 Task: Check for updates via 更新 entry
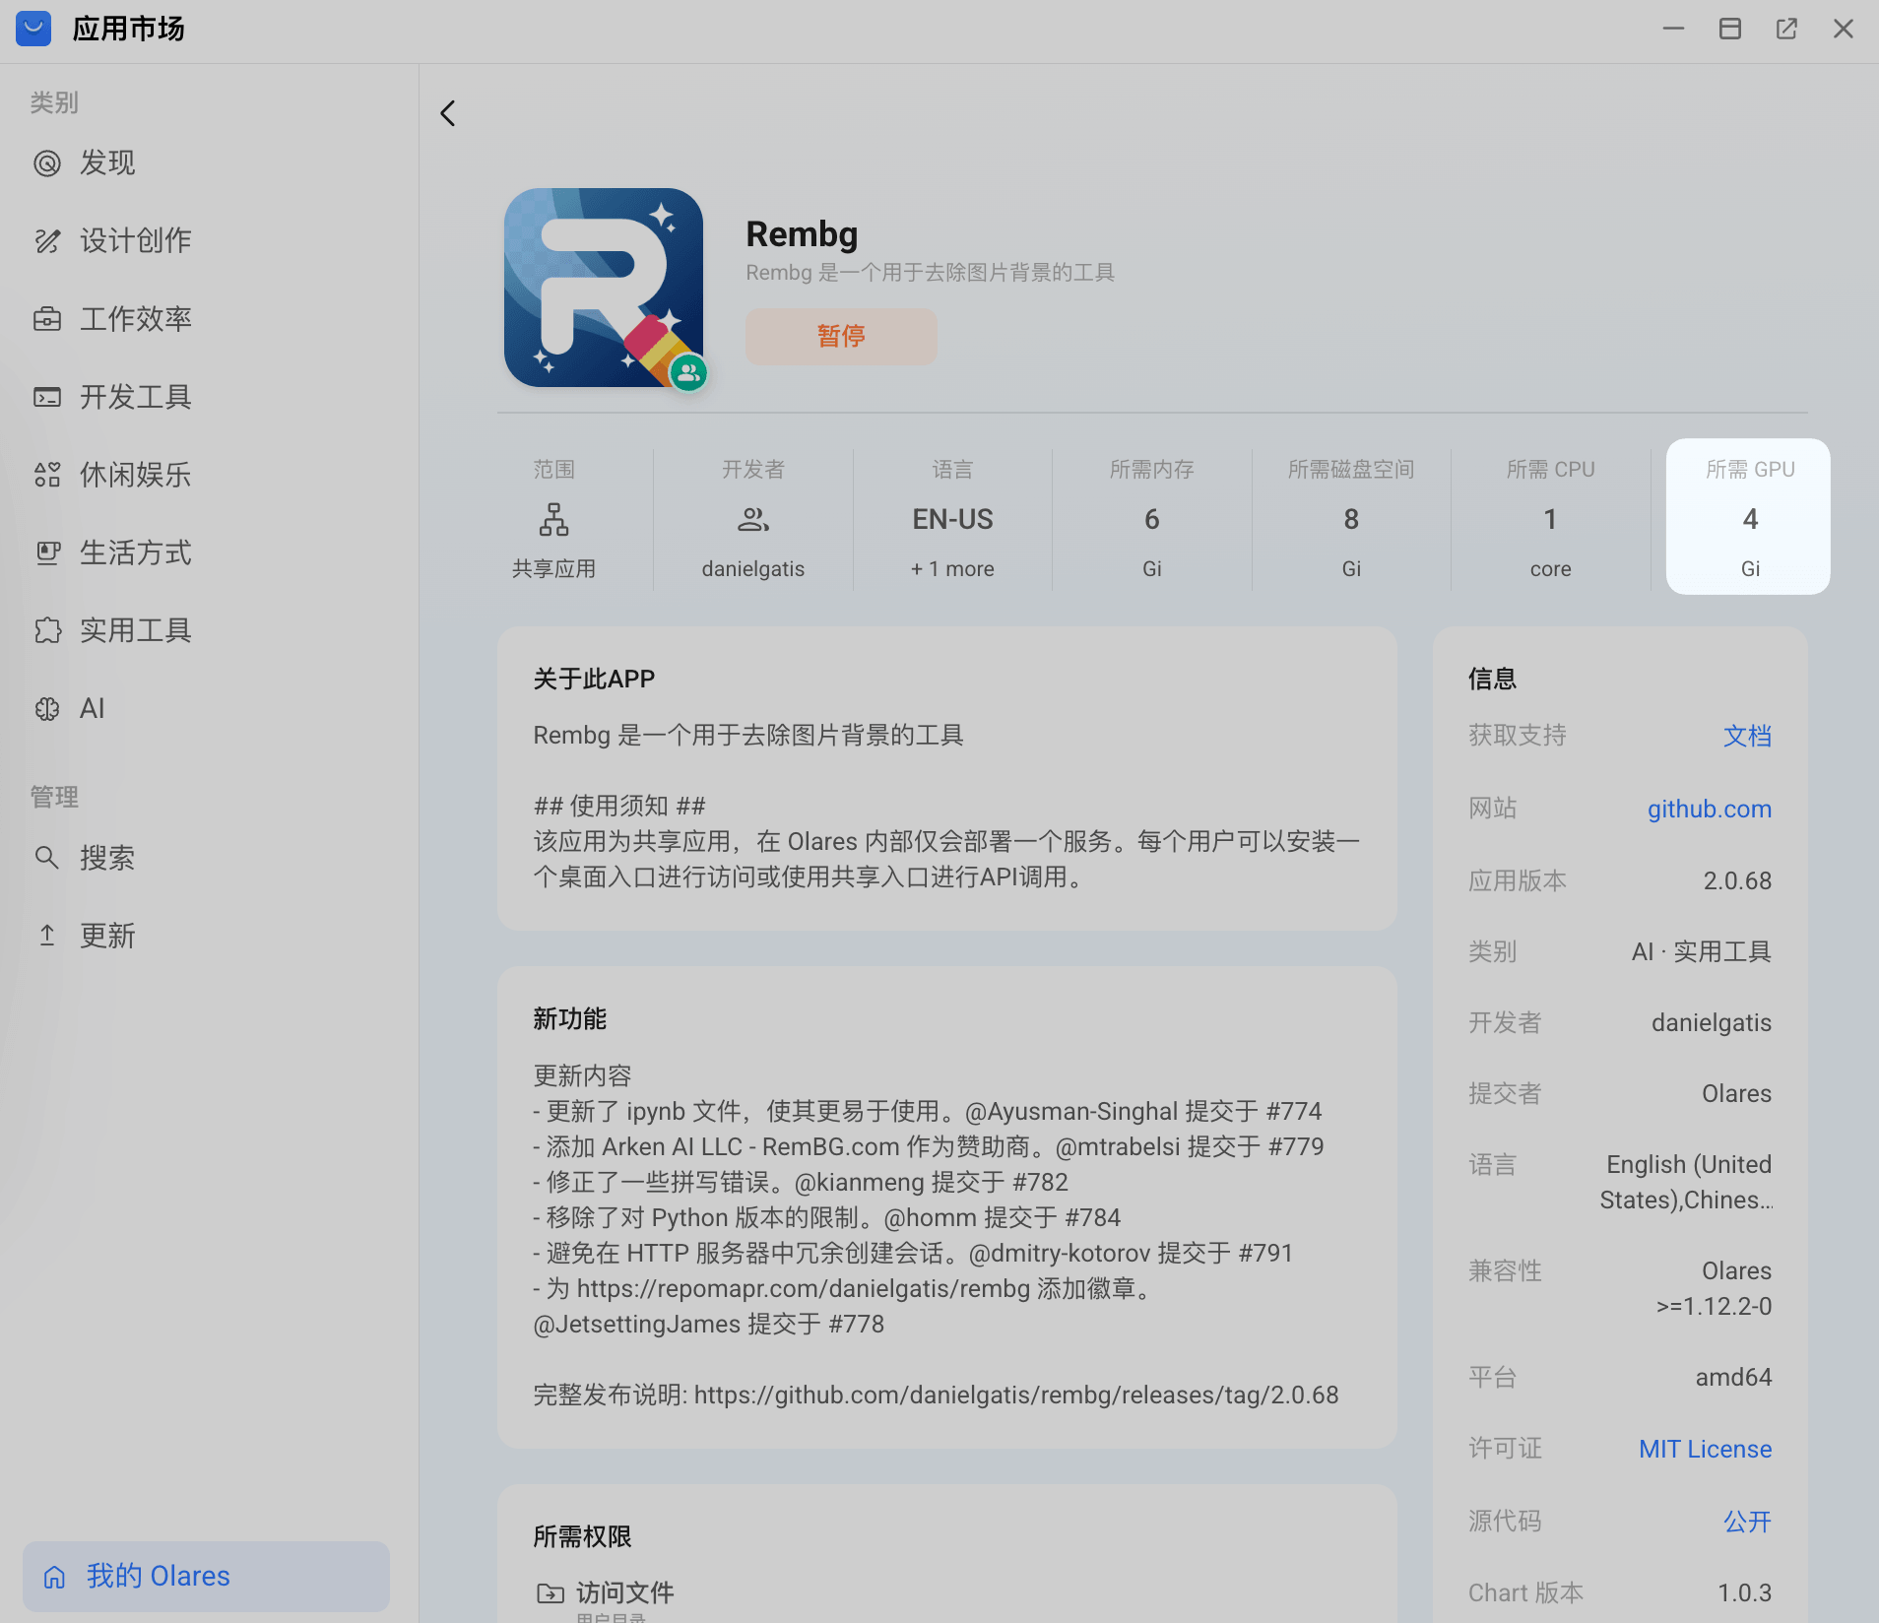pos(107,936)
